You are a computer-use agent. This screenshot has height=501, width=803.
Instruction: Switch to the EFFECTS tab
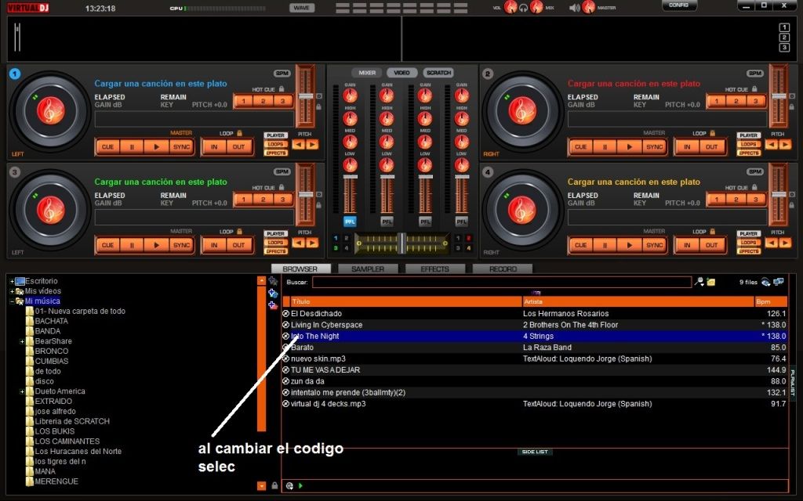(434, 269)
